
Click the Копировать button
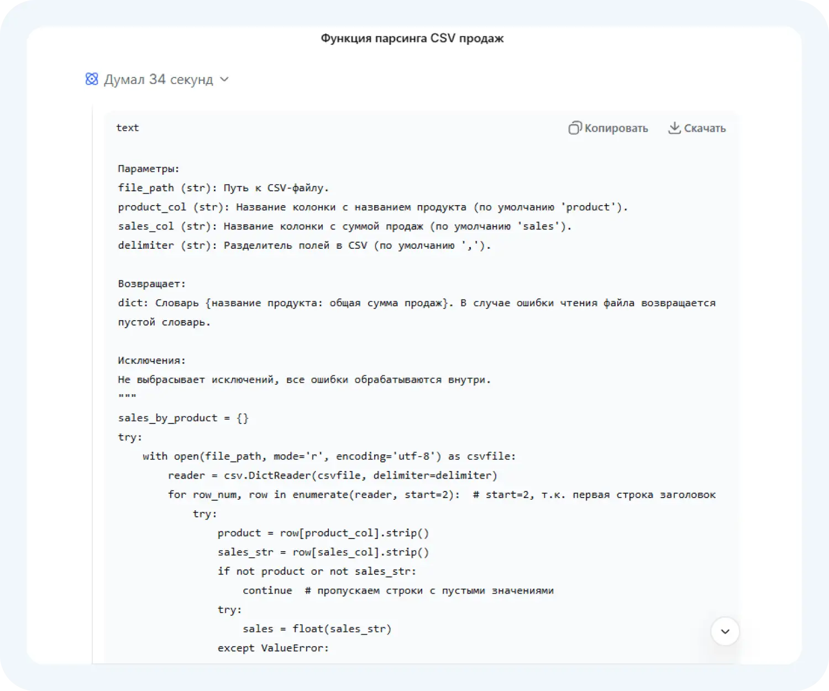click(x=607, y=128)
